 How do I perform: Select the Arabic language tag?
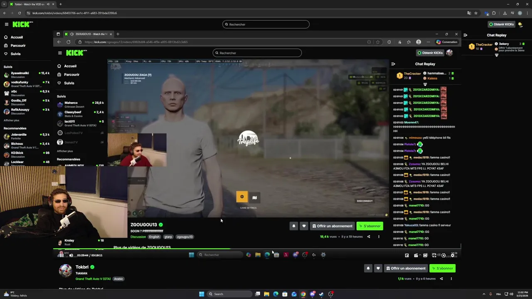coord(118,279)
